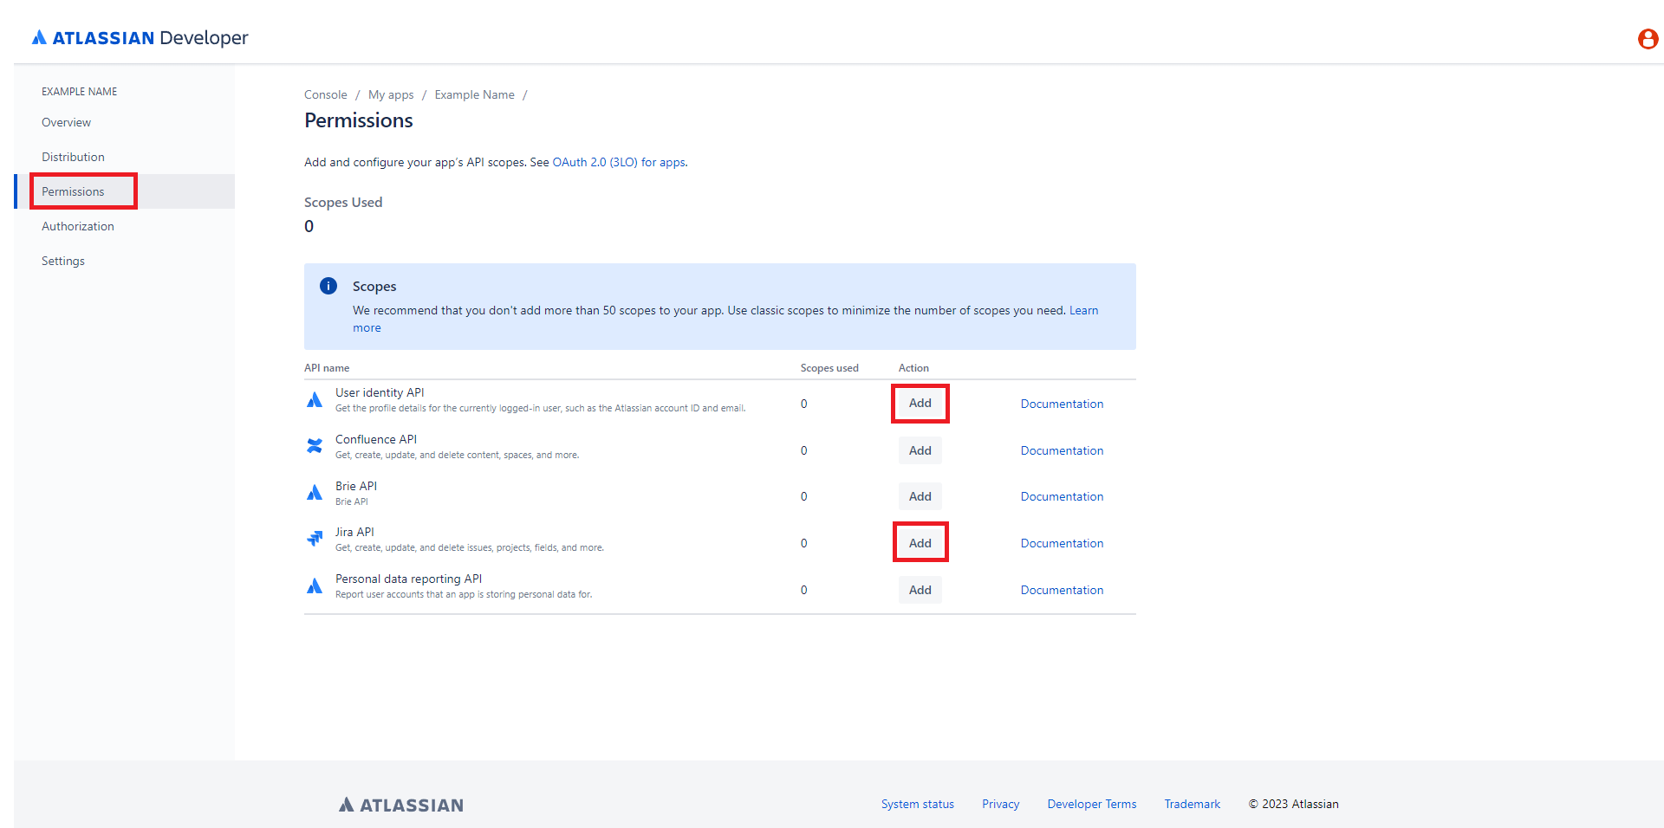1664x828 pixels.
Task: Add the Personal data reporting API
Action: pos(920,590)
